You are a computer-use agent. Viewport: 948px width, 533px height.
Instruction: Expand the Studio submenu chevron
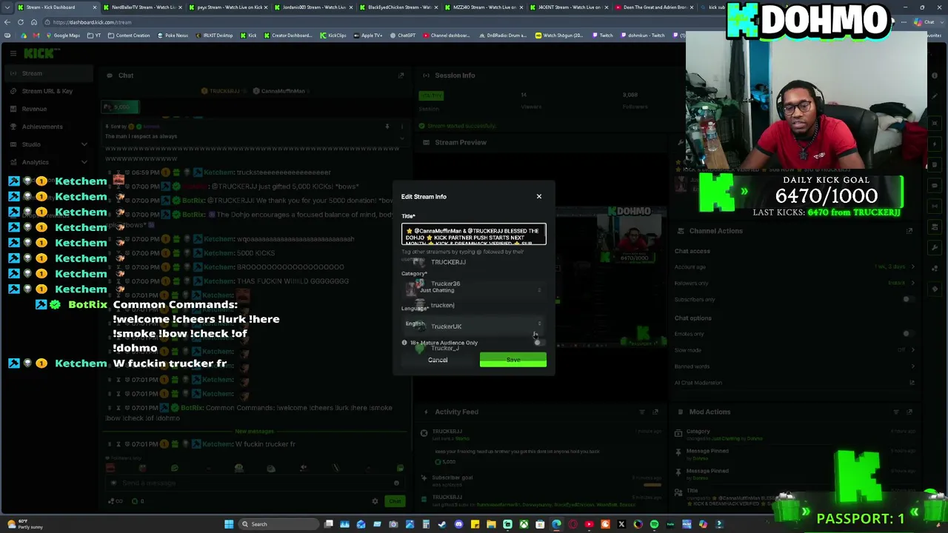[84, 144]
